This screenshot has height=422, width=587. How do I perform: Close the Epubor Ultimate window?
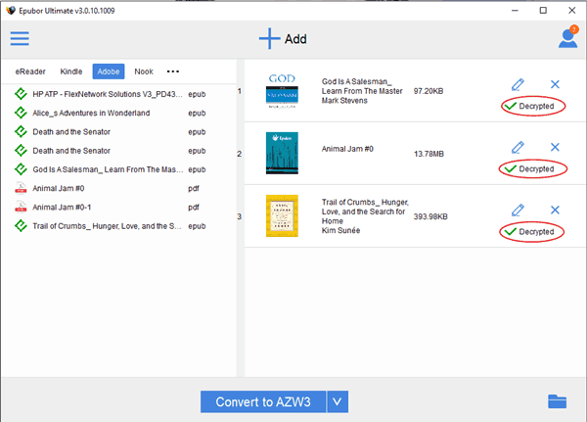tap(571, 11)
